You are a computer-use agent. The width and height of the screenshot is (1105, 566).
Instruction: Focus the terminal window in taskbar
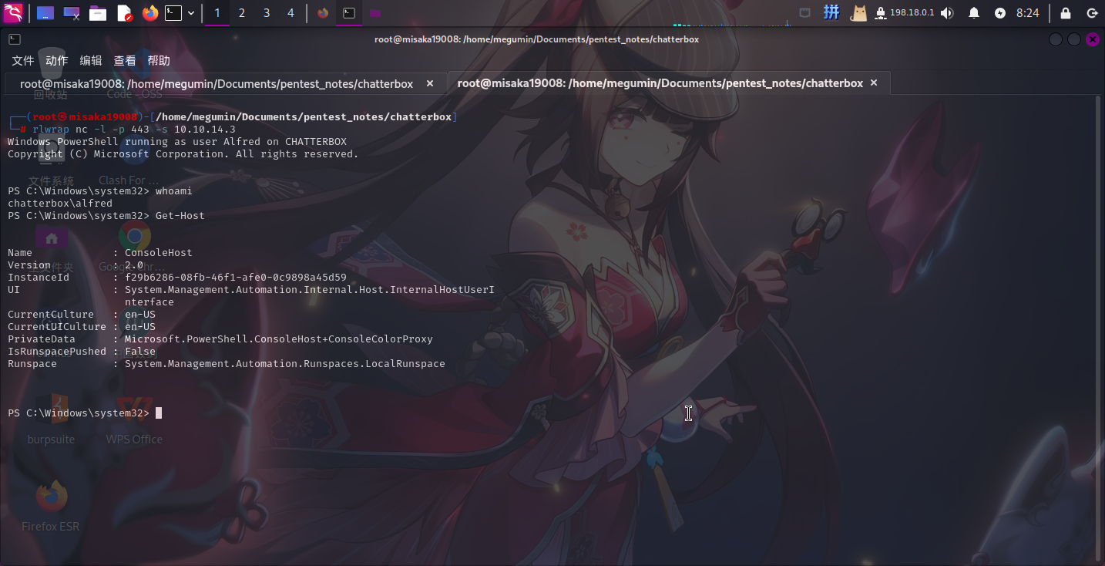click(349, 13)
